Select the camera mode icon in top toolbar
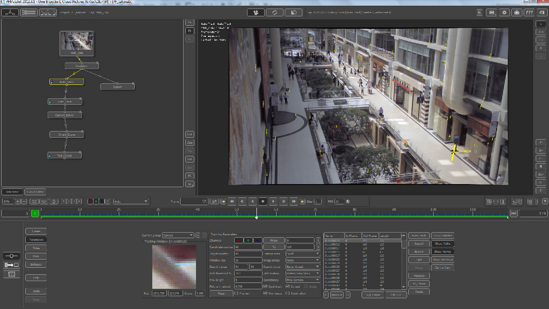The width and height of the screenshot is (549, 309). pos(256,12)
